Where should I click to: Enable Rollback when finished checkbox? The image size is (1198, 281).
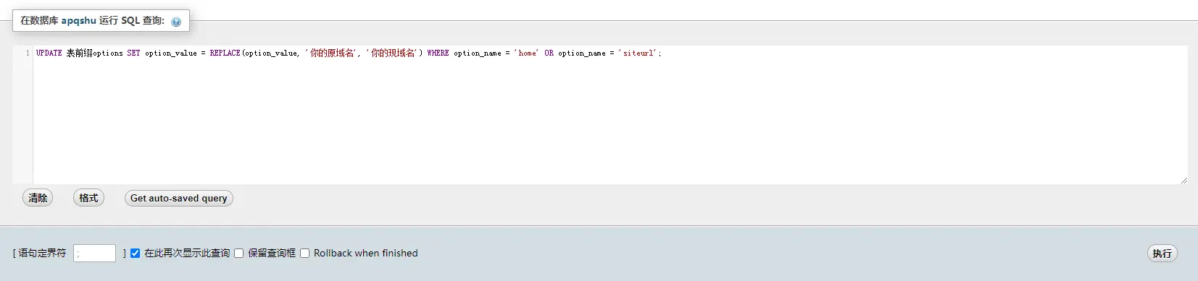(x=304, y=253)
